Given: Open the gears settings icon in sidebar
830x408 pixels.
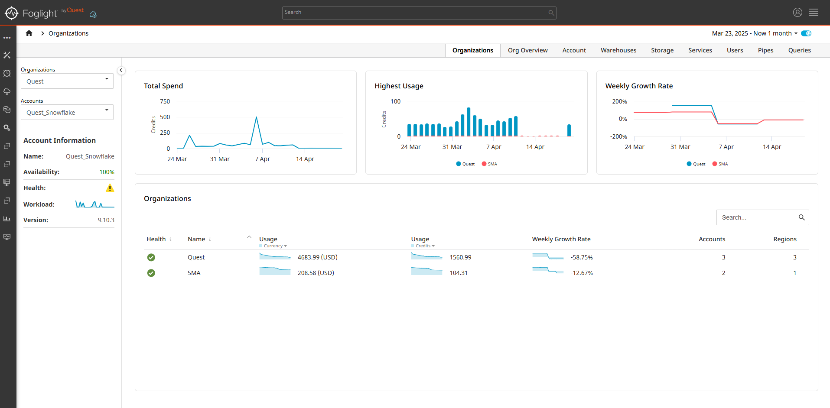Looking at the screenshot, I should coord(7,128).
